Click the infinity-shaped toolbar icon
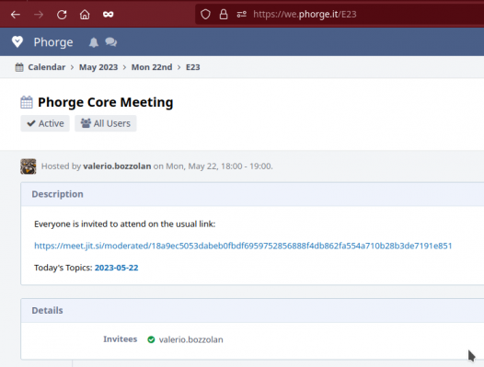 pos(108,15)
